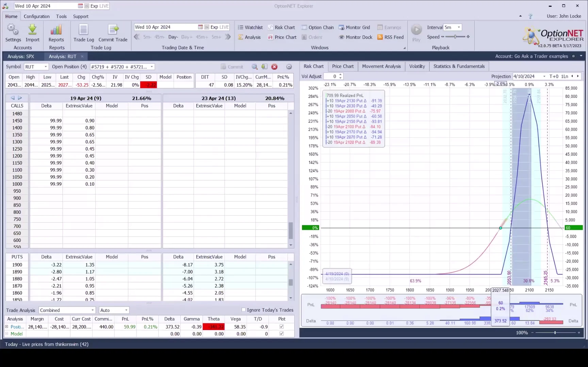The image size is (588, 367).
Task: Open the Price Chart window from the ribbon
Action: coord(282,37)
